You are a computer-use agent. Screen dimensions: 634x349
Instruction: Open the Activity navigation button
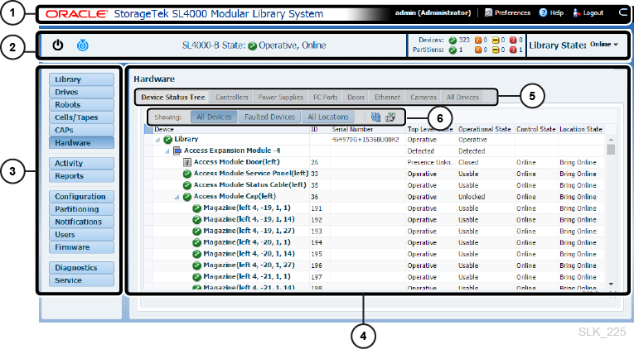pyautogui.click(x=81, y=164)
